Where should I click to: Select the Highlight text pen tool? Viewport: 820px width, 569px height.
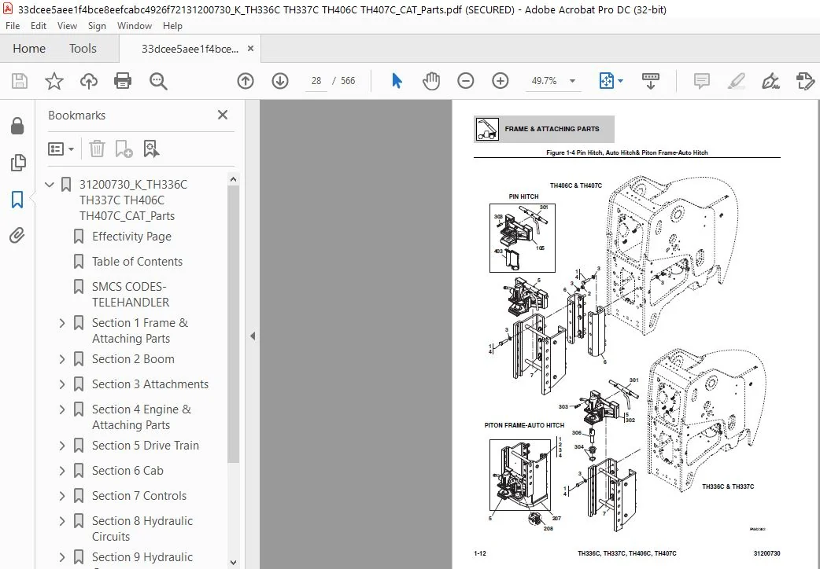click(737, 81)
